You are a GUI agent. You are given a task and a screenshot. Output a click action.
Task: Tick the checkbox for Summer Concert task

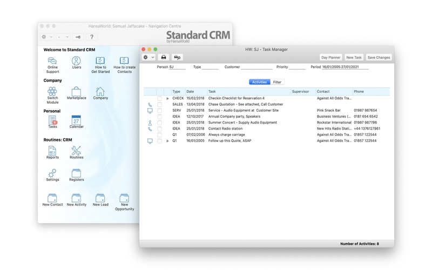(159, 123)
